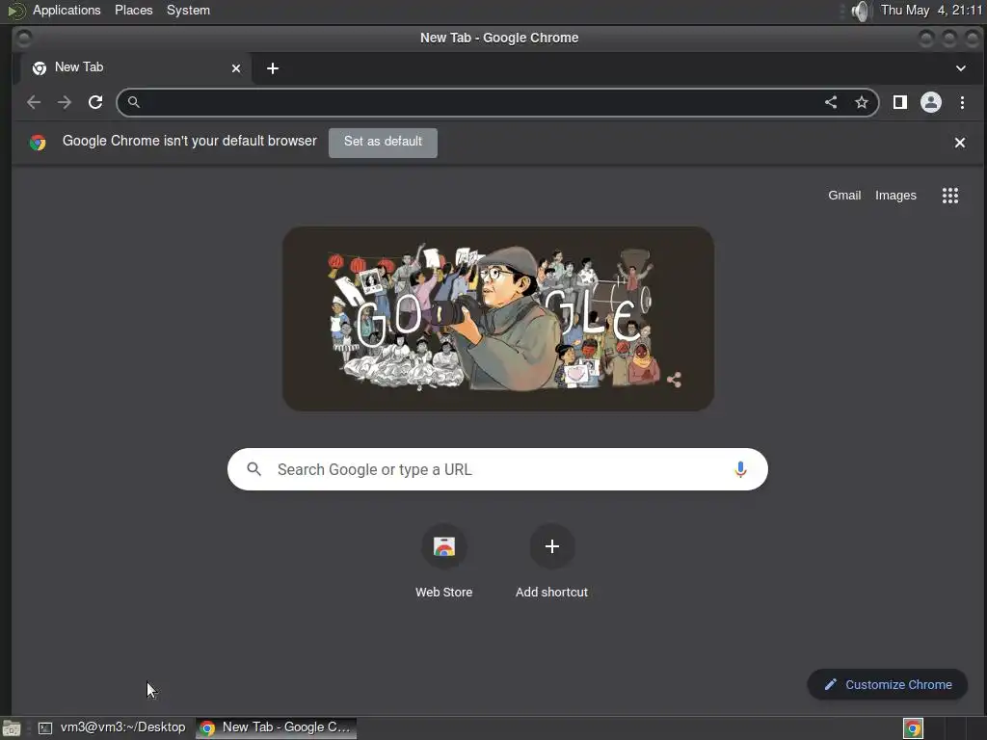Click the Chrome icon in the bottom-right tray
Image resolution: width=987 pixels, height=740 pixels.
click(913, 728)
